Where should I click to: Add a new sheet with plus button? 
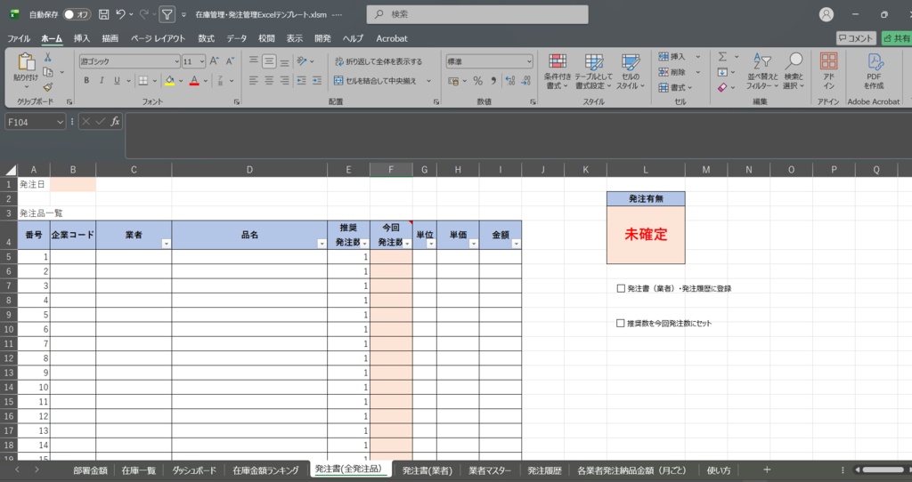(x=767, y=470)
